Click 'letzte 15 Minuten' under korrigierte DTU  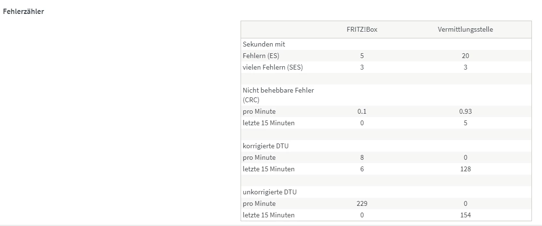pos(268,169)
